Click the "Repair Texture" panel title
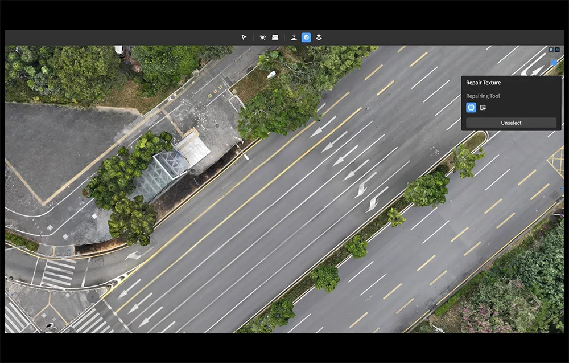This screenshot has height=363, width=569. click(483, 83)
